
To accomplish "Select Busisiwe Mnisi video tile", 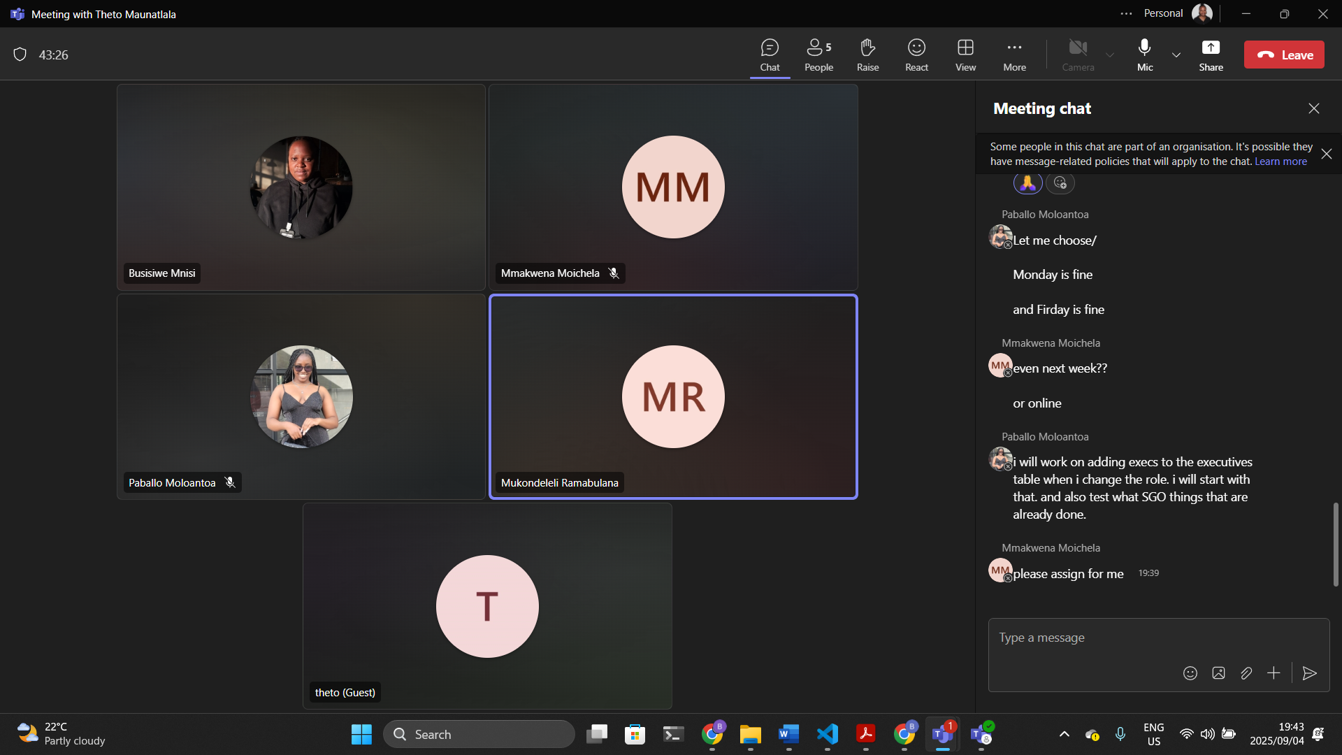I will 301,187.
